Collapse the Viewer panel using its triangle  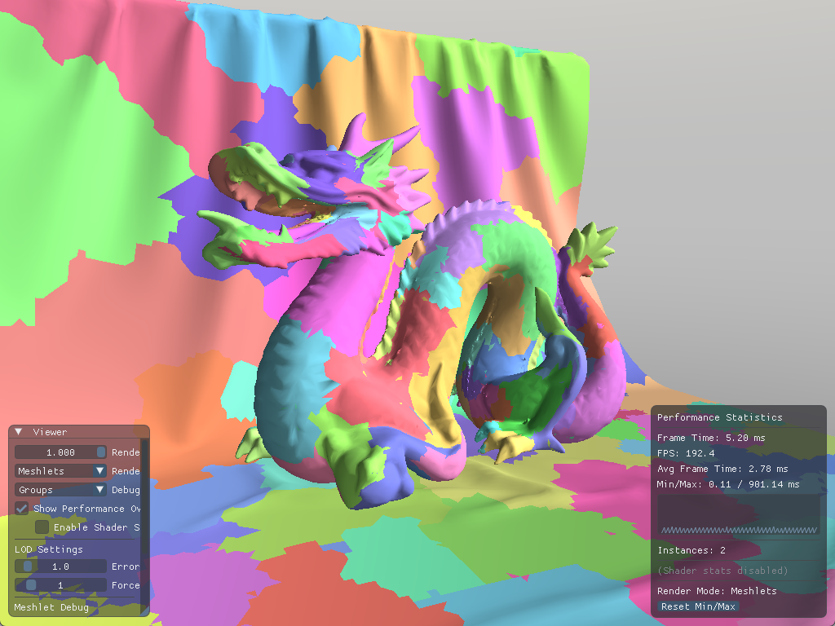pyautogui.click(x=19, y=432)
